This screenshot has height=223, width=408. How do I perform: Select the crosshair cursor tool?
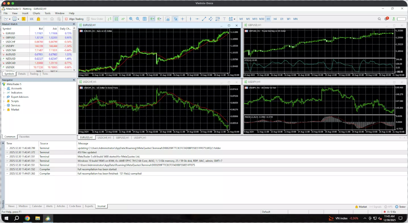182,19
